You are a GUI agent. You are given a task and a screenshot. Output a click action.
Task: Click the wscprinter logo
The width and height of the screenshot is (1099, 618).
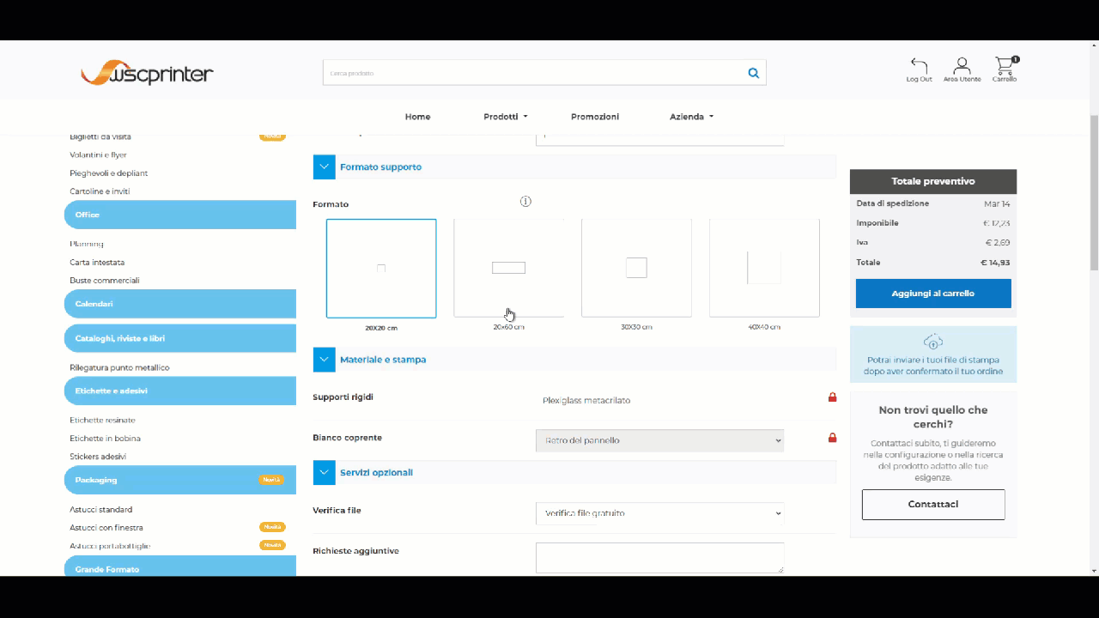147,73
